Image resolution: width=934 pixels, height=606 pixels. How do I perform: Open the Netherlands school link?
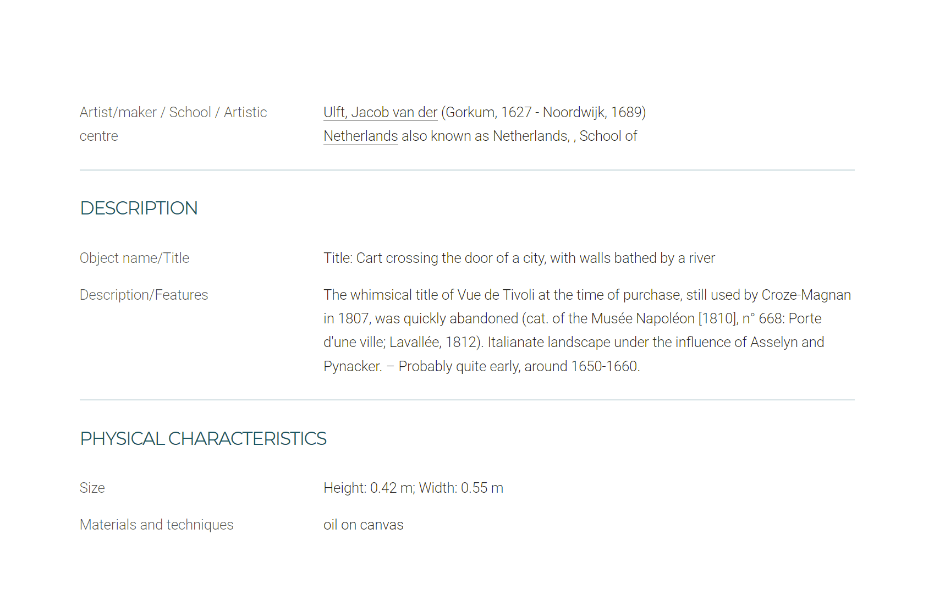[x=360, y=136]
